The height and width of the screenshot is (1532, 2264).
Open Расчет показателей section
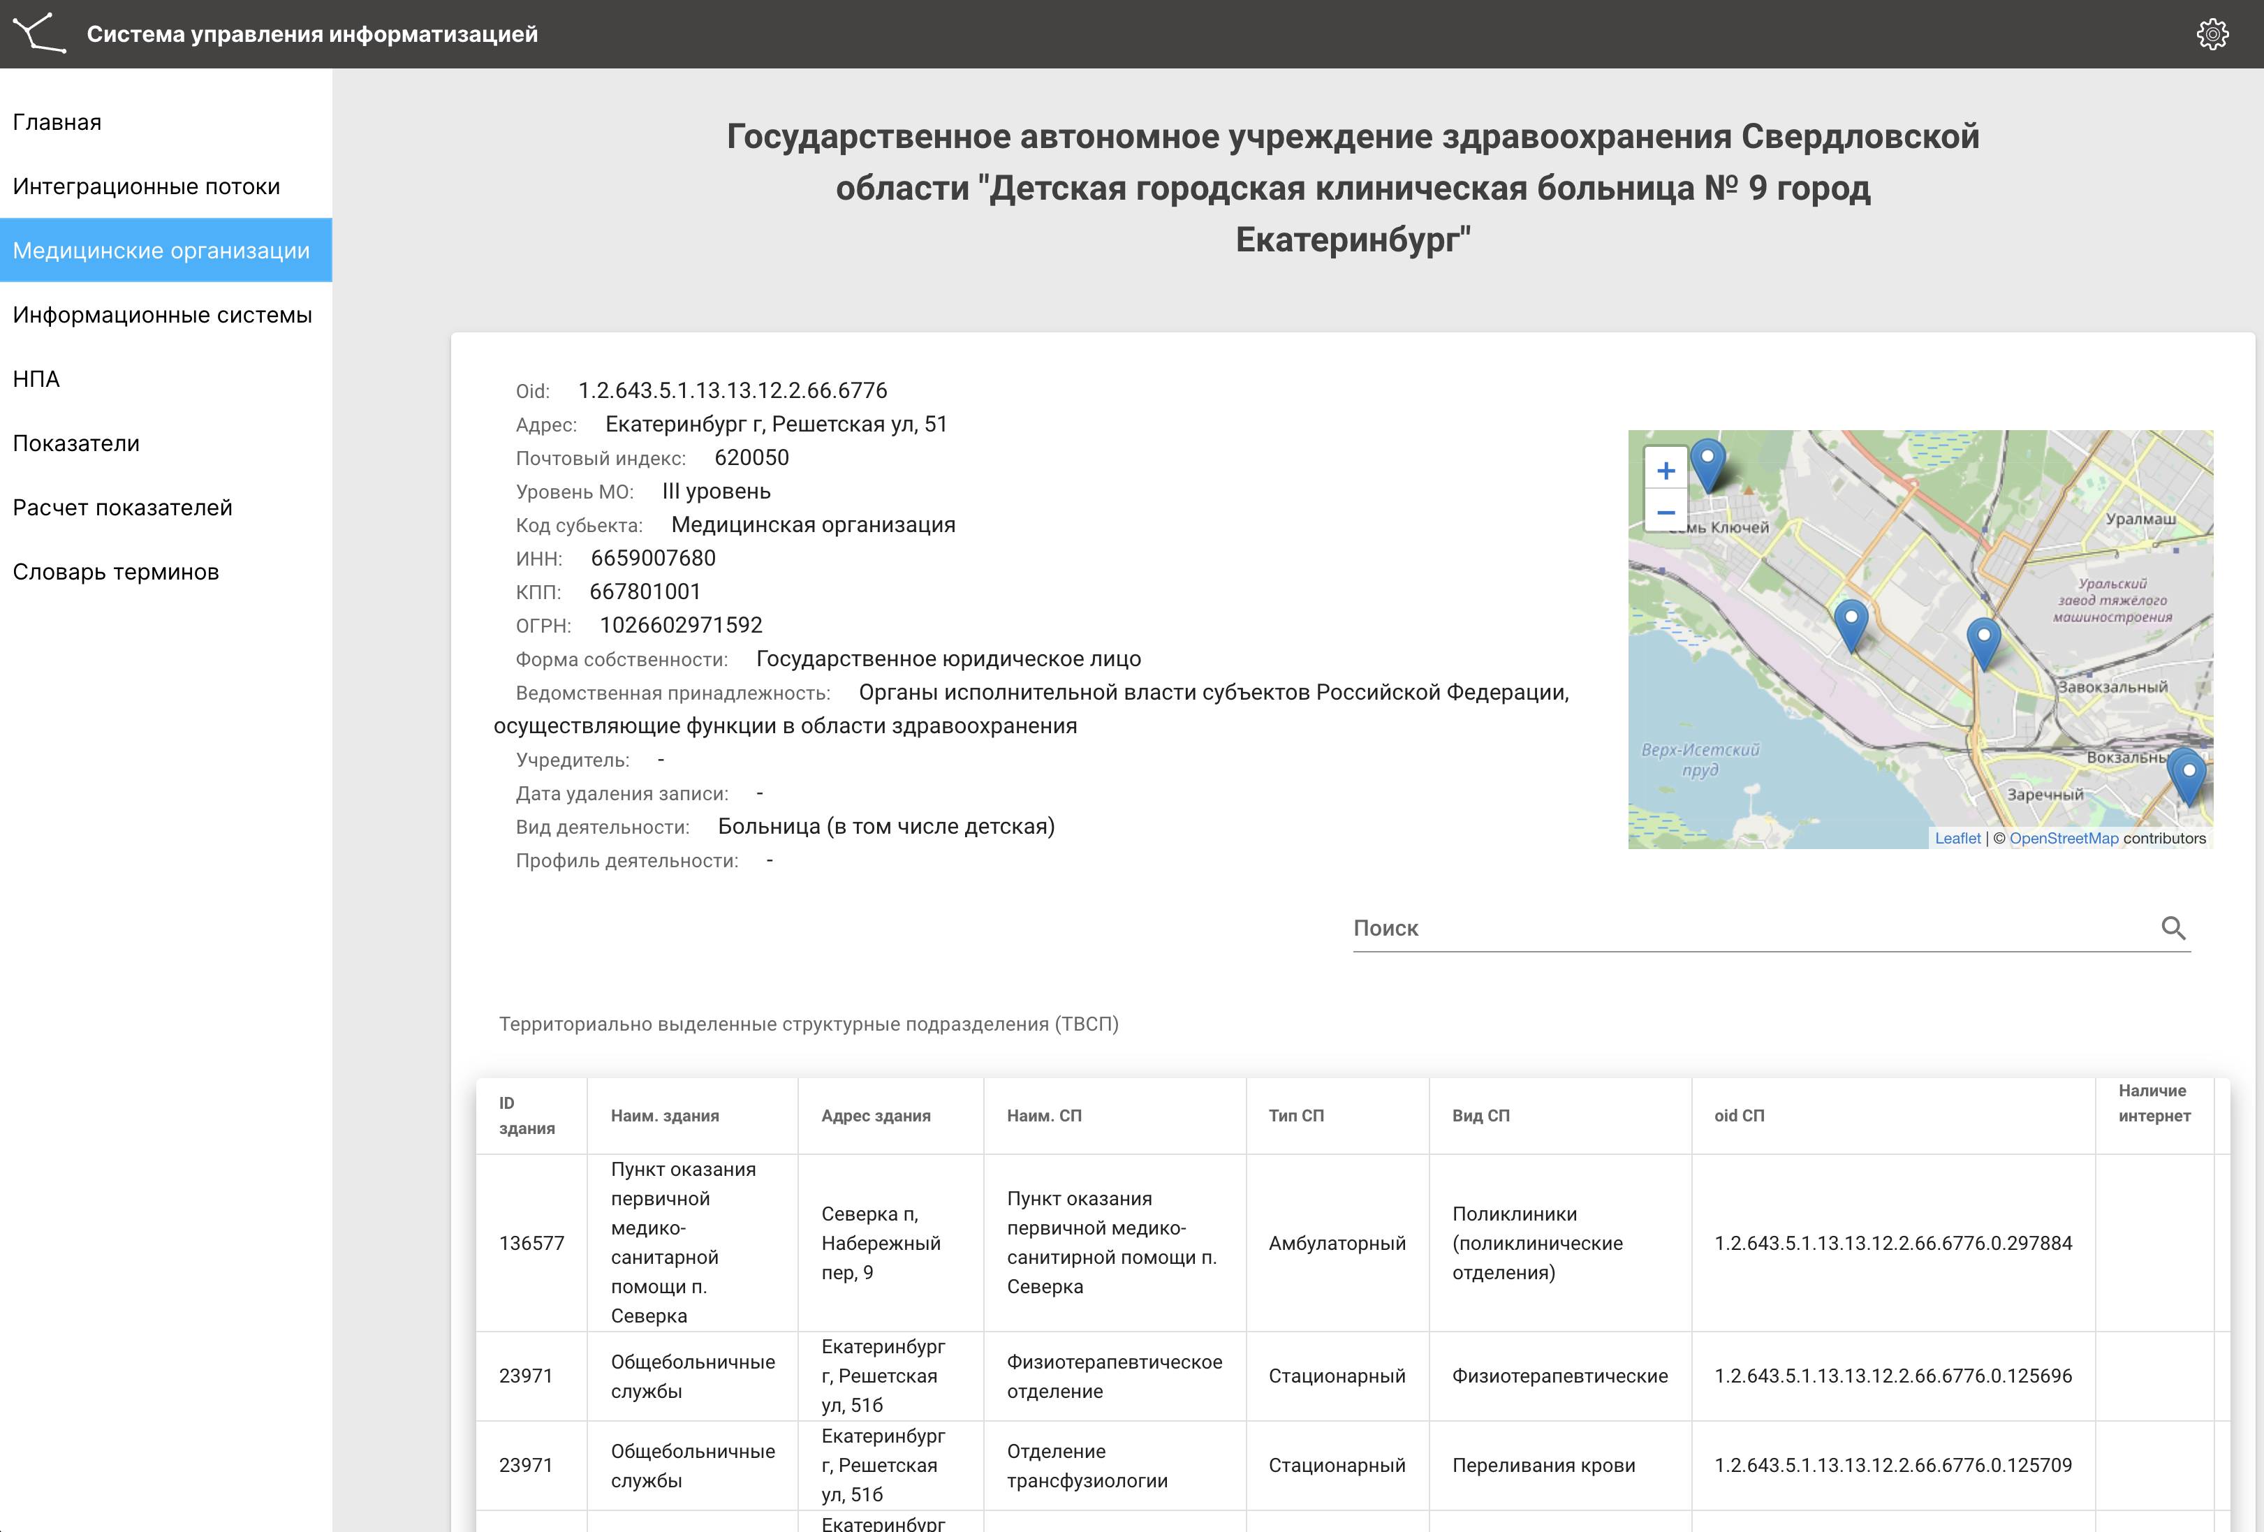(x=166, y=508)
